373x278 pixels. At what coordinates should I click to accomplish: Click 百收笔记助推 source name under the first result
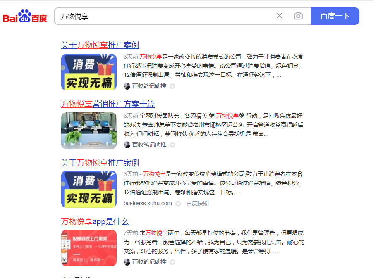click(x=149, y=86)
